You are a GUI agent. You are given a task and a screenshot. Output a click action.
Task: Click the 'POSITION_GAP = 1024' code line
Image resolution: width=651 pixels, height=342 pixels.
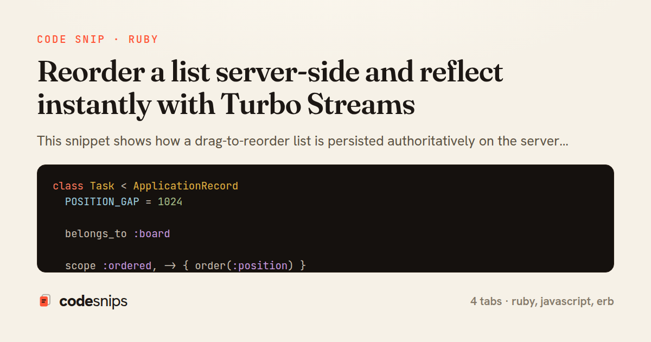(x=124, y=202)
